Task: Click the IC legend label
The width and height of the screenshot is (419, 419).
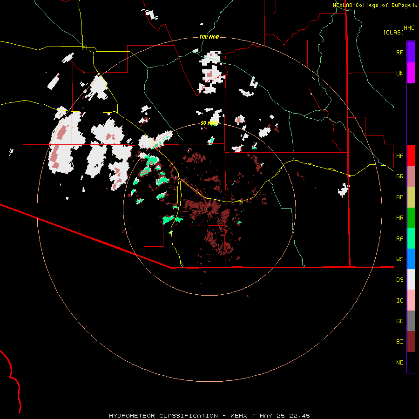Action: (x=399, y=300)
